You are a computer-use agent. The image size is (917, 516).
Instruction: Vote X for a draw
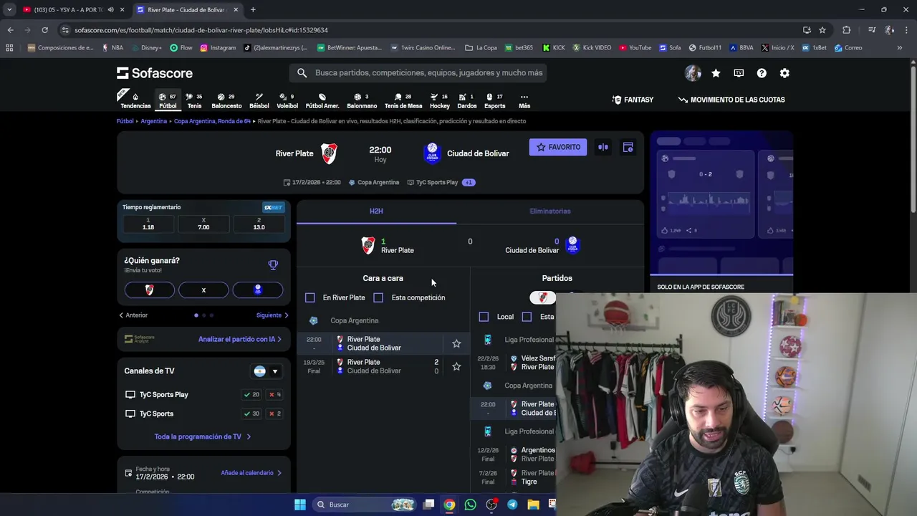coord(203,290)
